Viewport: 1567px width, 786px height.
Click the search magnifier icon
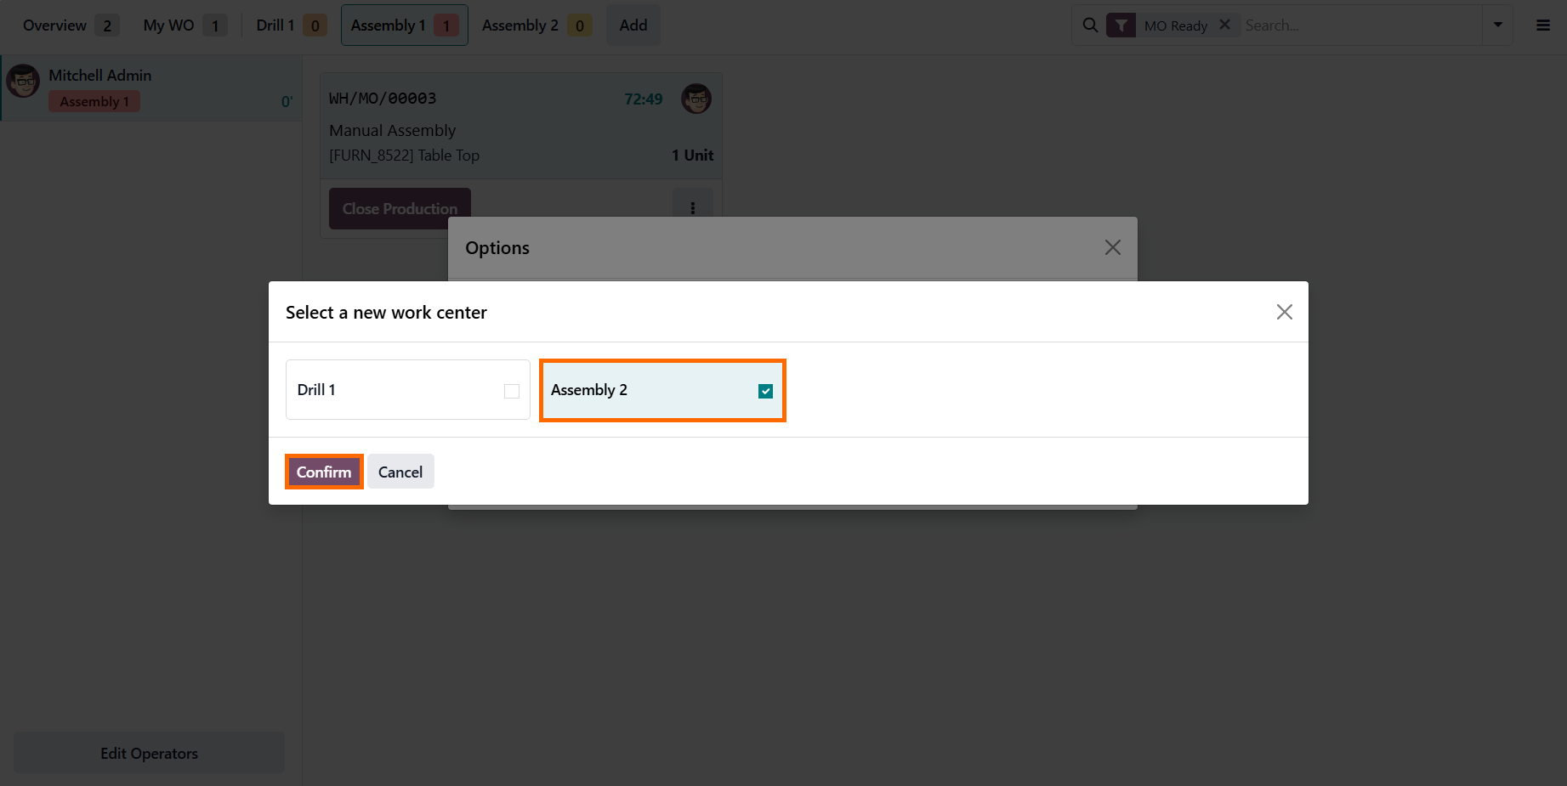click(1089, 25)
